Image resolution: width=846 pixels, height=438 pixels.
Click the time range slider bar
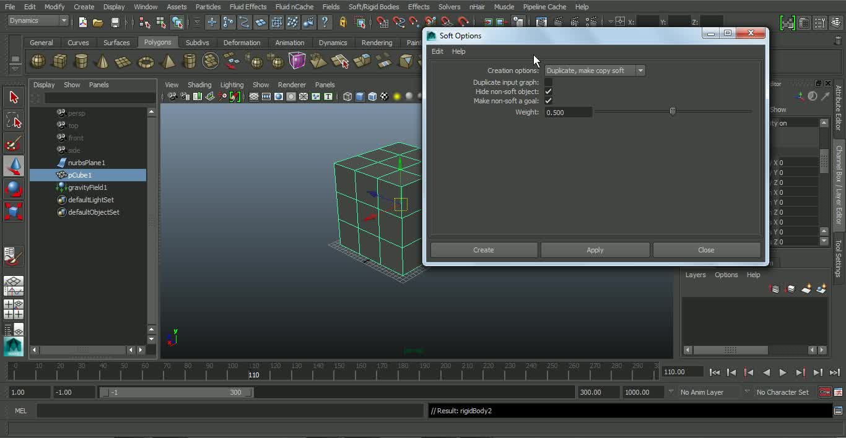click(177, 392)
